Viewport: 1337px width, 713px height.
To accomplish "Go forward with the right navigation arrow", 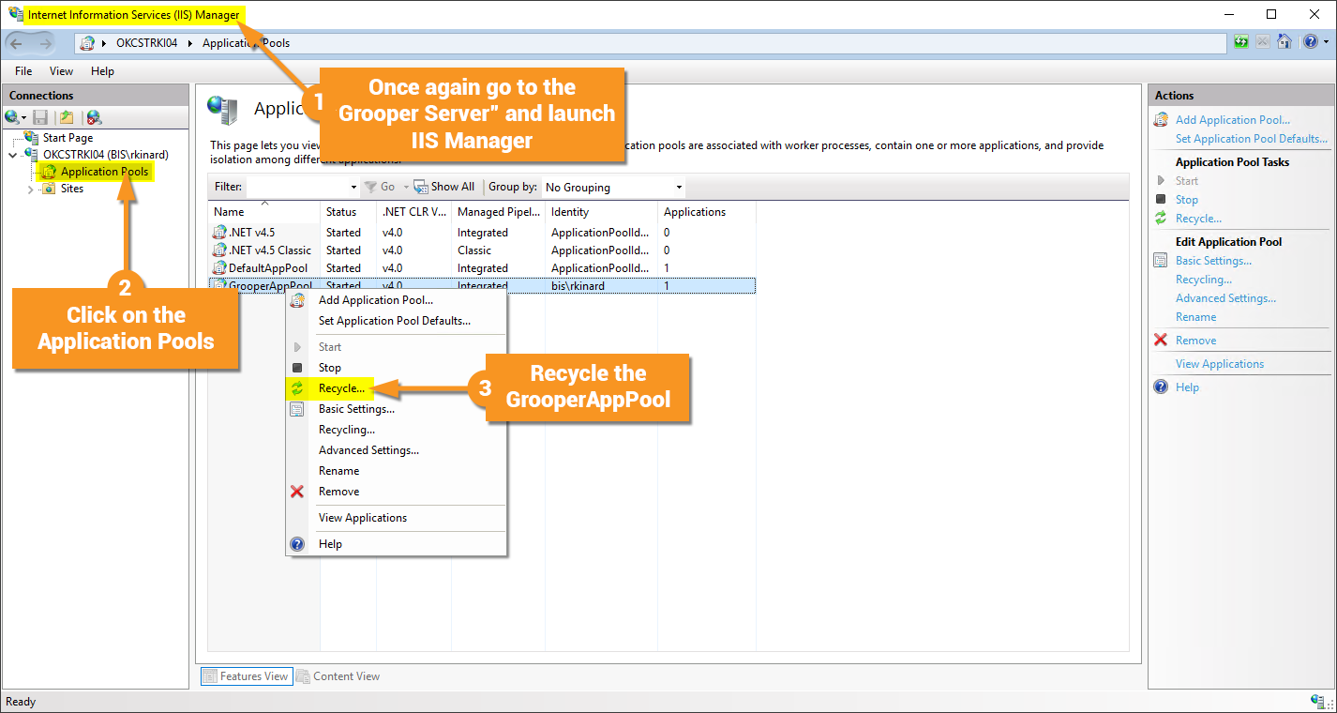I will pos(45,43).
